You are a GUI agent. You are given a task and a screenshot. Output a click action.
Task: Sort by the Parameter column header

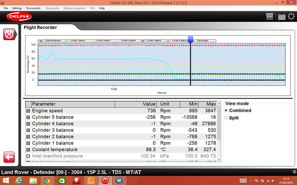point(73,104)
